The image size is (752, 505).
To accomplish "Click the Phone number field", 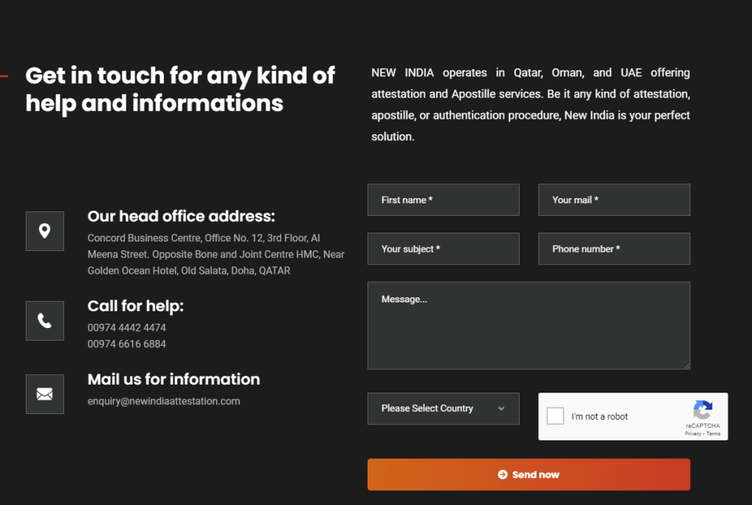I will tap(614, 249).
